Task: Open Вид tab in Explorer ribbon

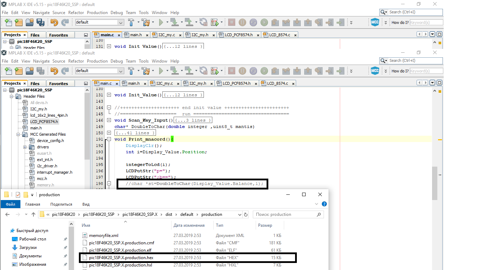Action: point(86,204)
